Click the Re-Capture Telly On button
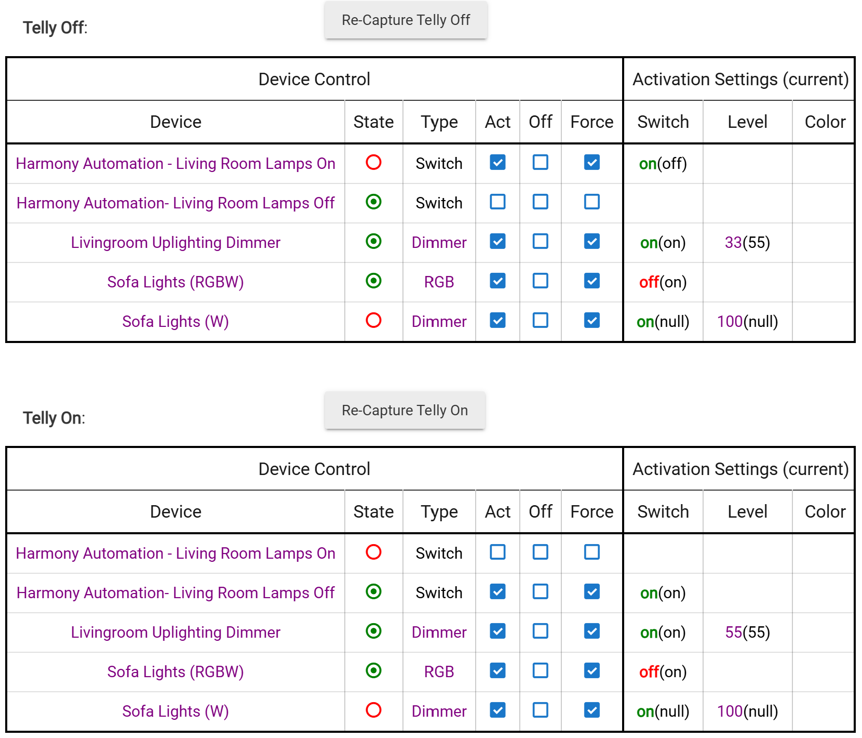The height and width of the screenshot is (738, 862). point(405,411)
